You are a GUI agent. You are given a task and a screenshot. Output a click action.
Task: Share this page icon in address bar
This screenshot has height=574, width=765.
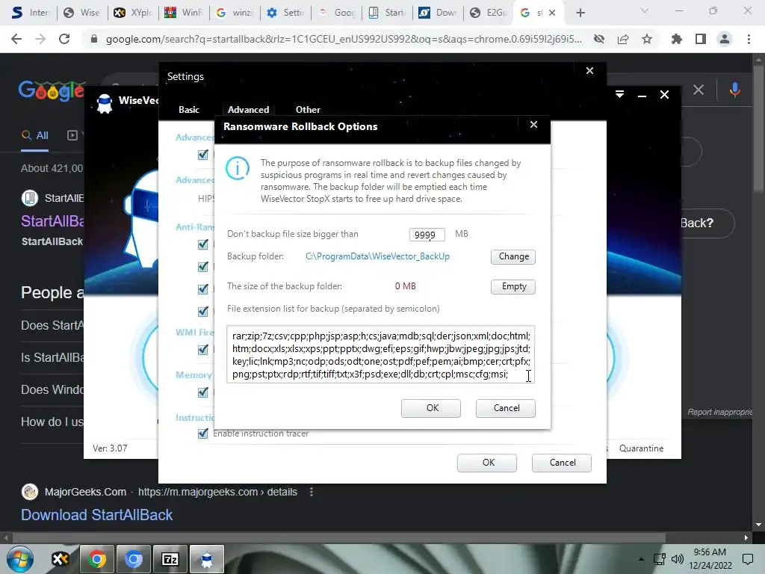[x=623, y=39]
